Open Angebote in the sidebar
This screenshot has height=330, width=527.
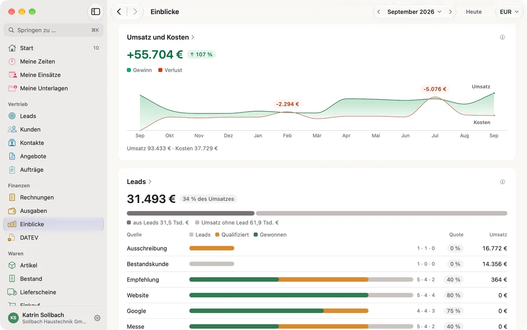click(54, 156)
